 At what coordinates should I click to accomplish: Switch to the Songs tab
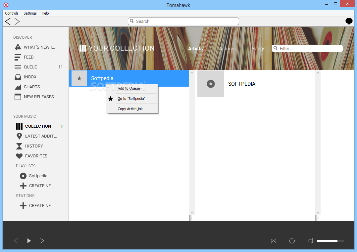pos(258,48)
